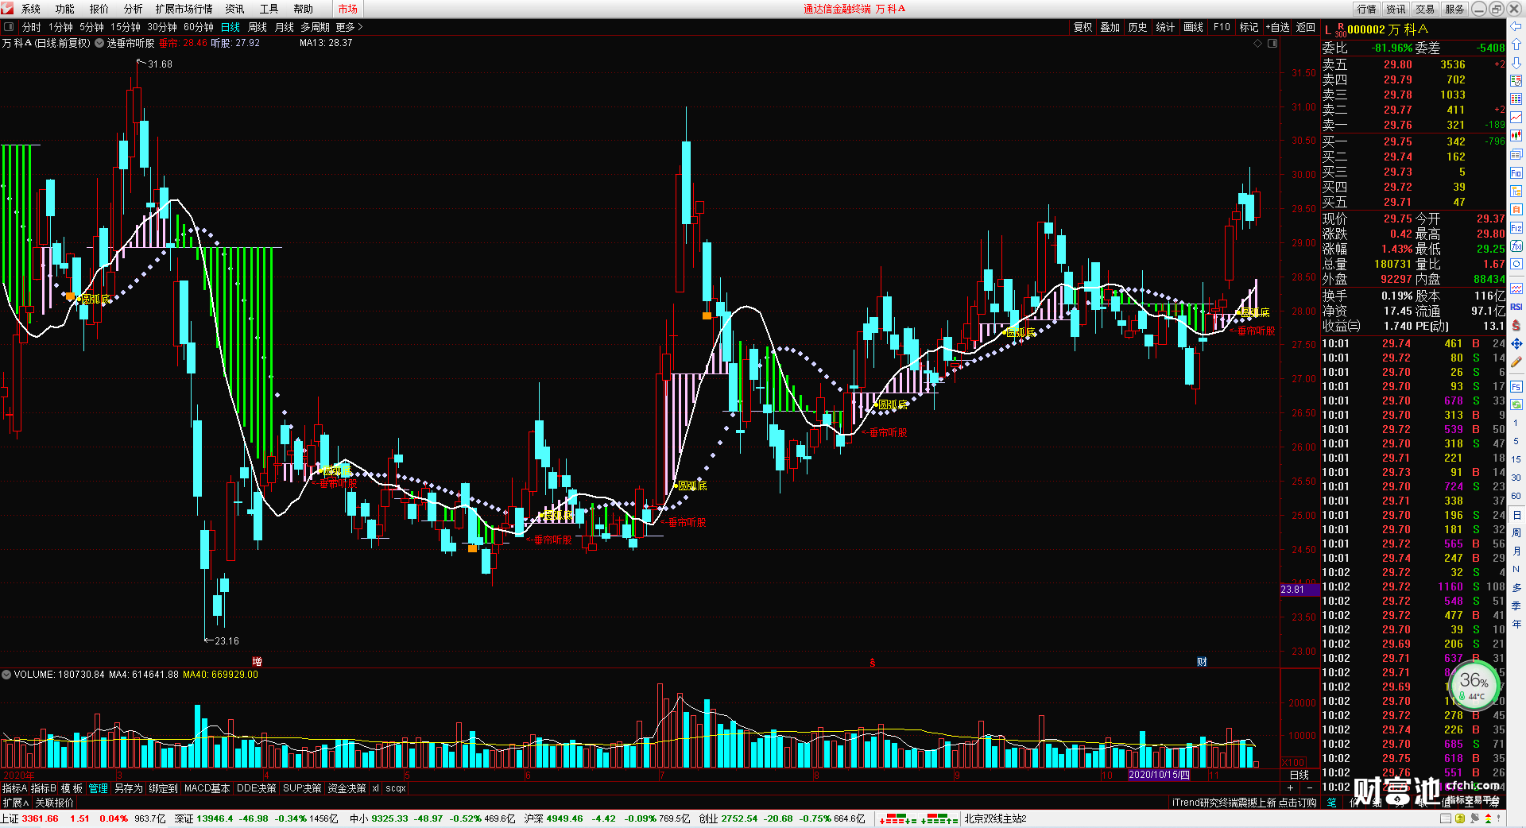The image size is (1526, 828).
Task: Open the 分析 menu
Action: (x=134, y=9)
